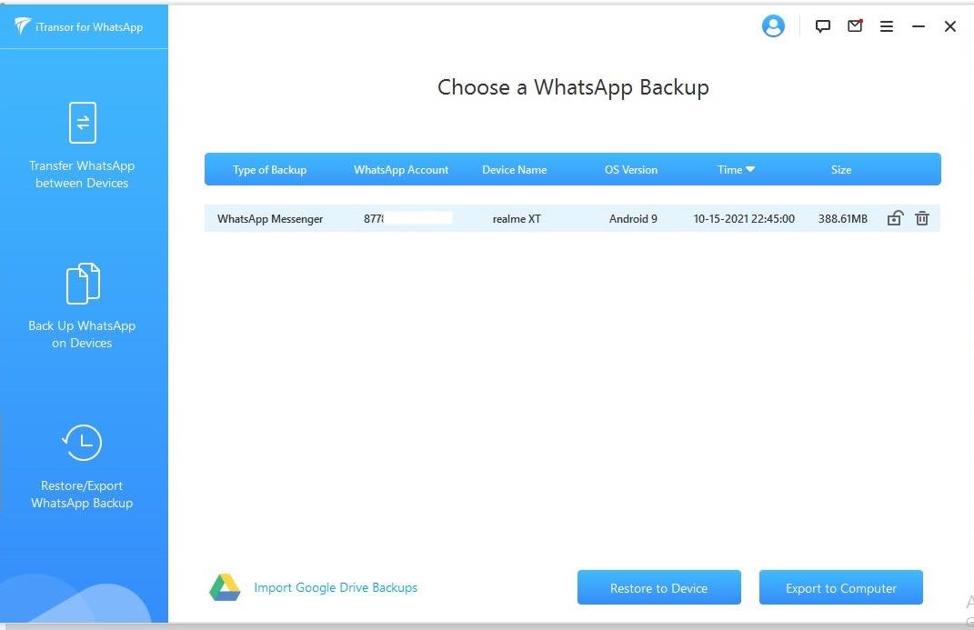Click the Device Name column header
Viewport: 974px width, 630px height.
pyautogui.click(x=515, y=169)
